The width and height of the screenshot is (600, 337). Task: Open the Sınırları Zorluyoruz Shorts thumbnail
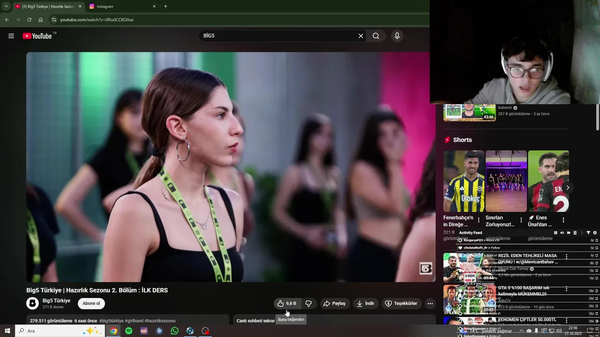tap(506, 181)
